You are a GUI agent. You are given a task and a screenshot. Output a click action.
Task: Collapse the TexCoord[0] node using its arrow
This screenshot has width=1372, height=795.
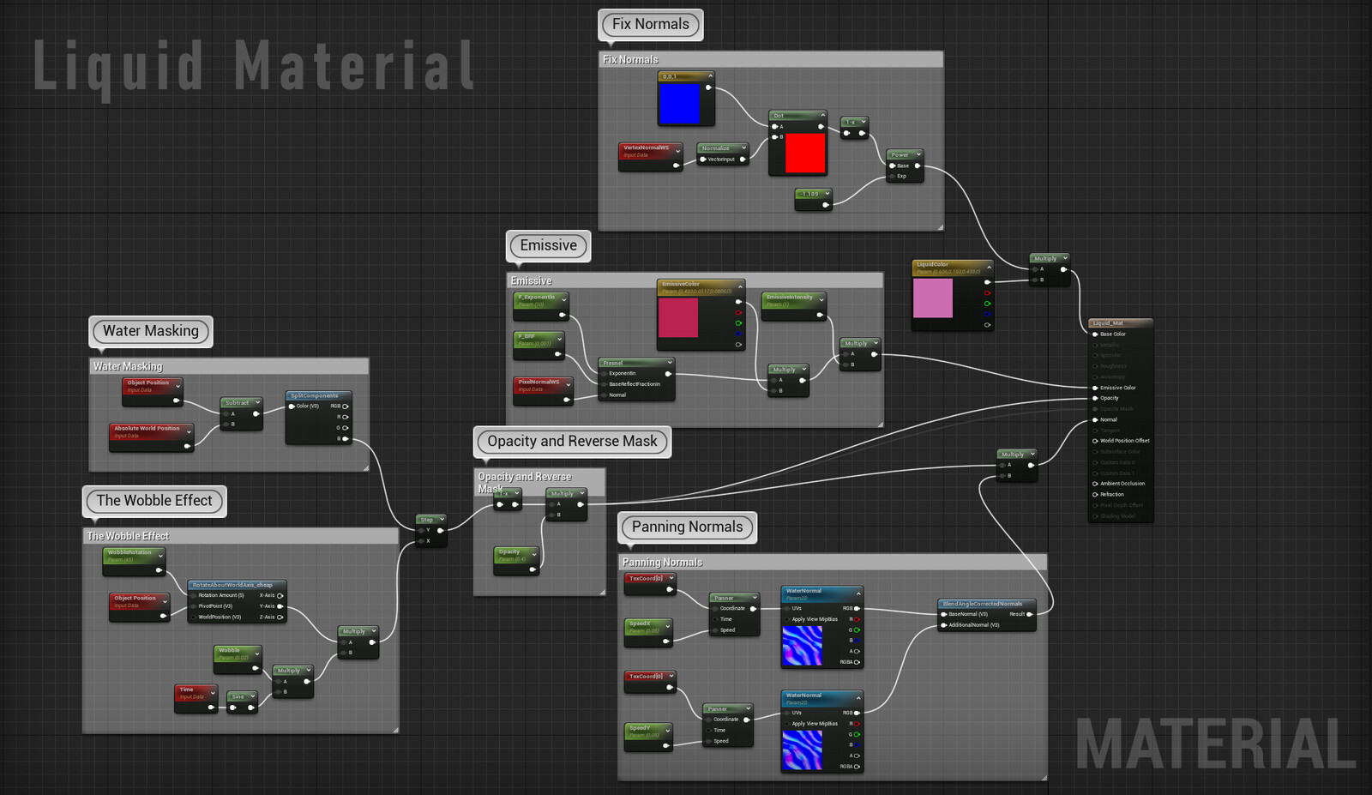pos(671,577)
